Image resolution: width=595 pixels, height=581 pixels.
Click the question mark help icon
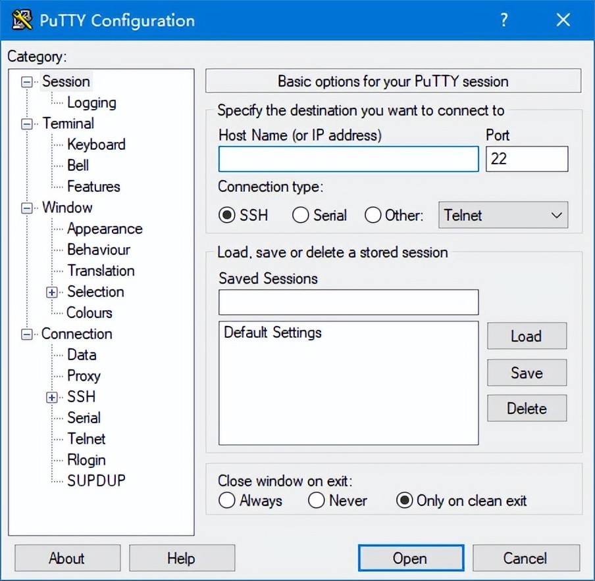click(x=504, y=20)
